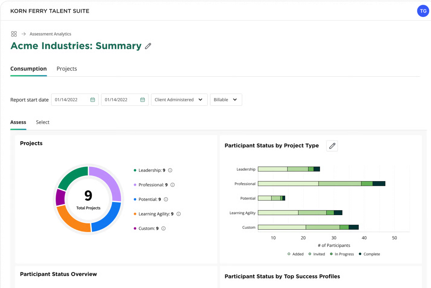
Task: Open the TG user avatar menu
Action: 423,11
